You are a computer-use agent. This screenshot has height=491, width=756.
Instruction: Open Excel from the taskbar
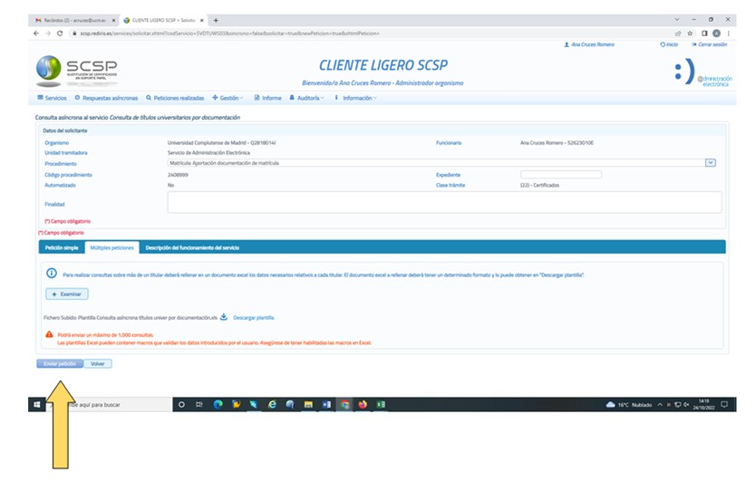tap(381, 405)
